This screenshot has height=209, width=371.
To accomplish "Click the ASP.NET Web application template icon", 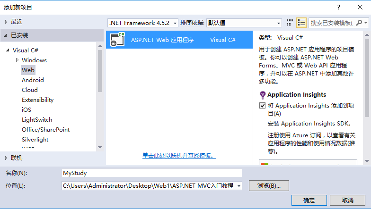I will click(117, 40).
